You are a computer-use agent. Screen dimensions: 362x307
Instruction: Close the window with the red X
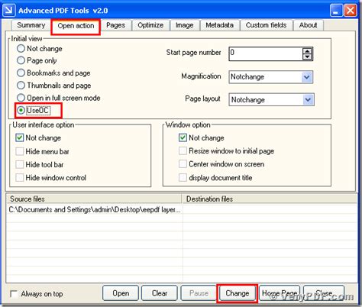pos(351,11)
